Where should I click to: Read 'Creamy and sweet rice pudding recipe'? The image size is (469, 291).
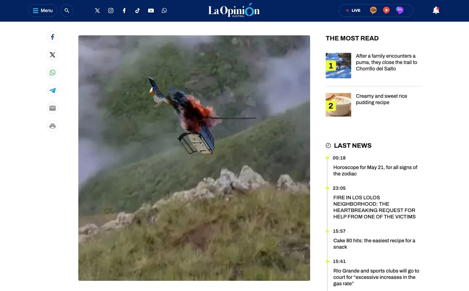[x=381, y=99]
